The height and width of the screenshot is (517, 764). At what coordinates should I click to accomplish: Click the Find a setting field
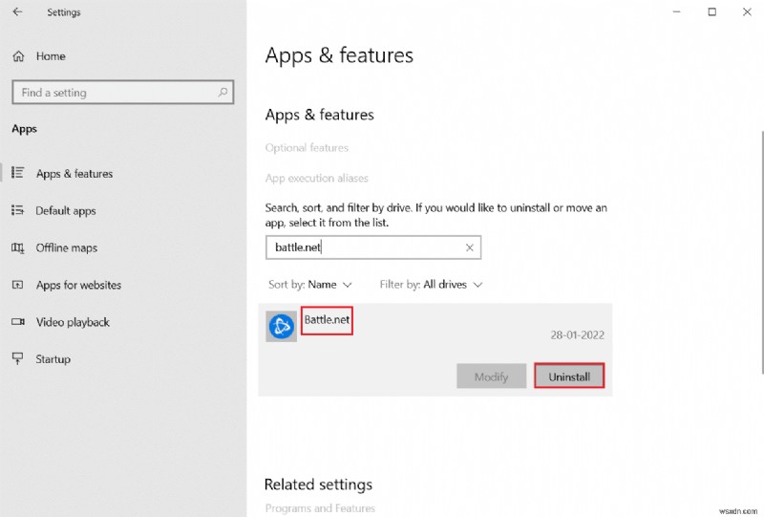115,93
